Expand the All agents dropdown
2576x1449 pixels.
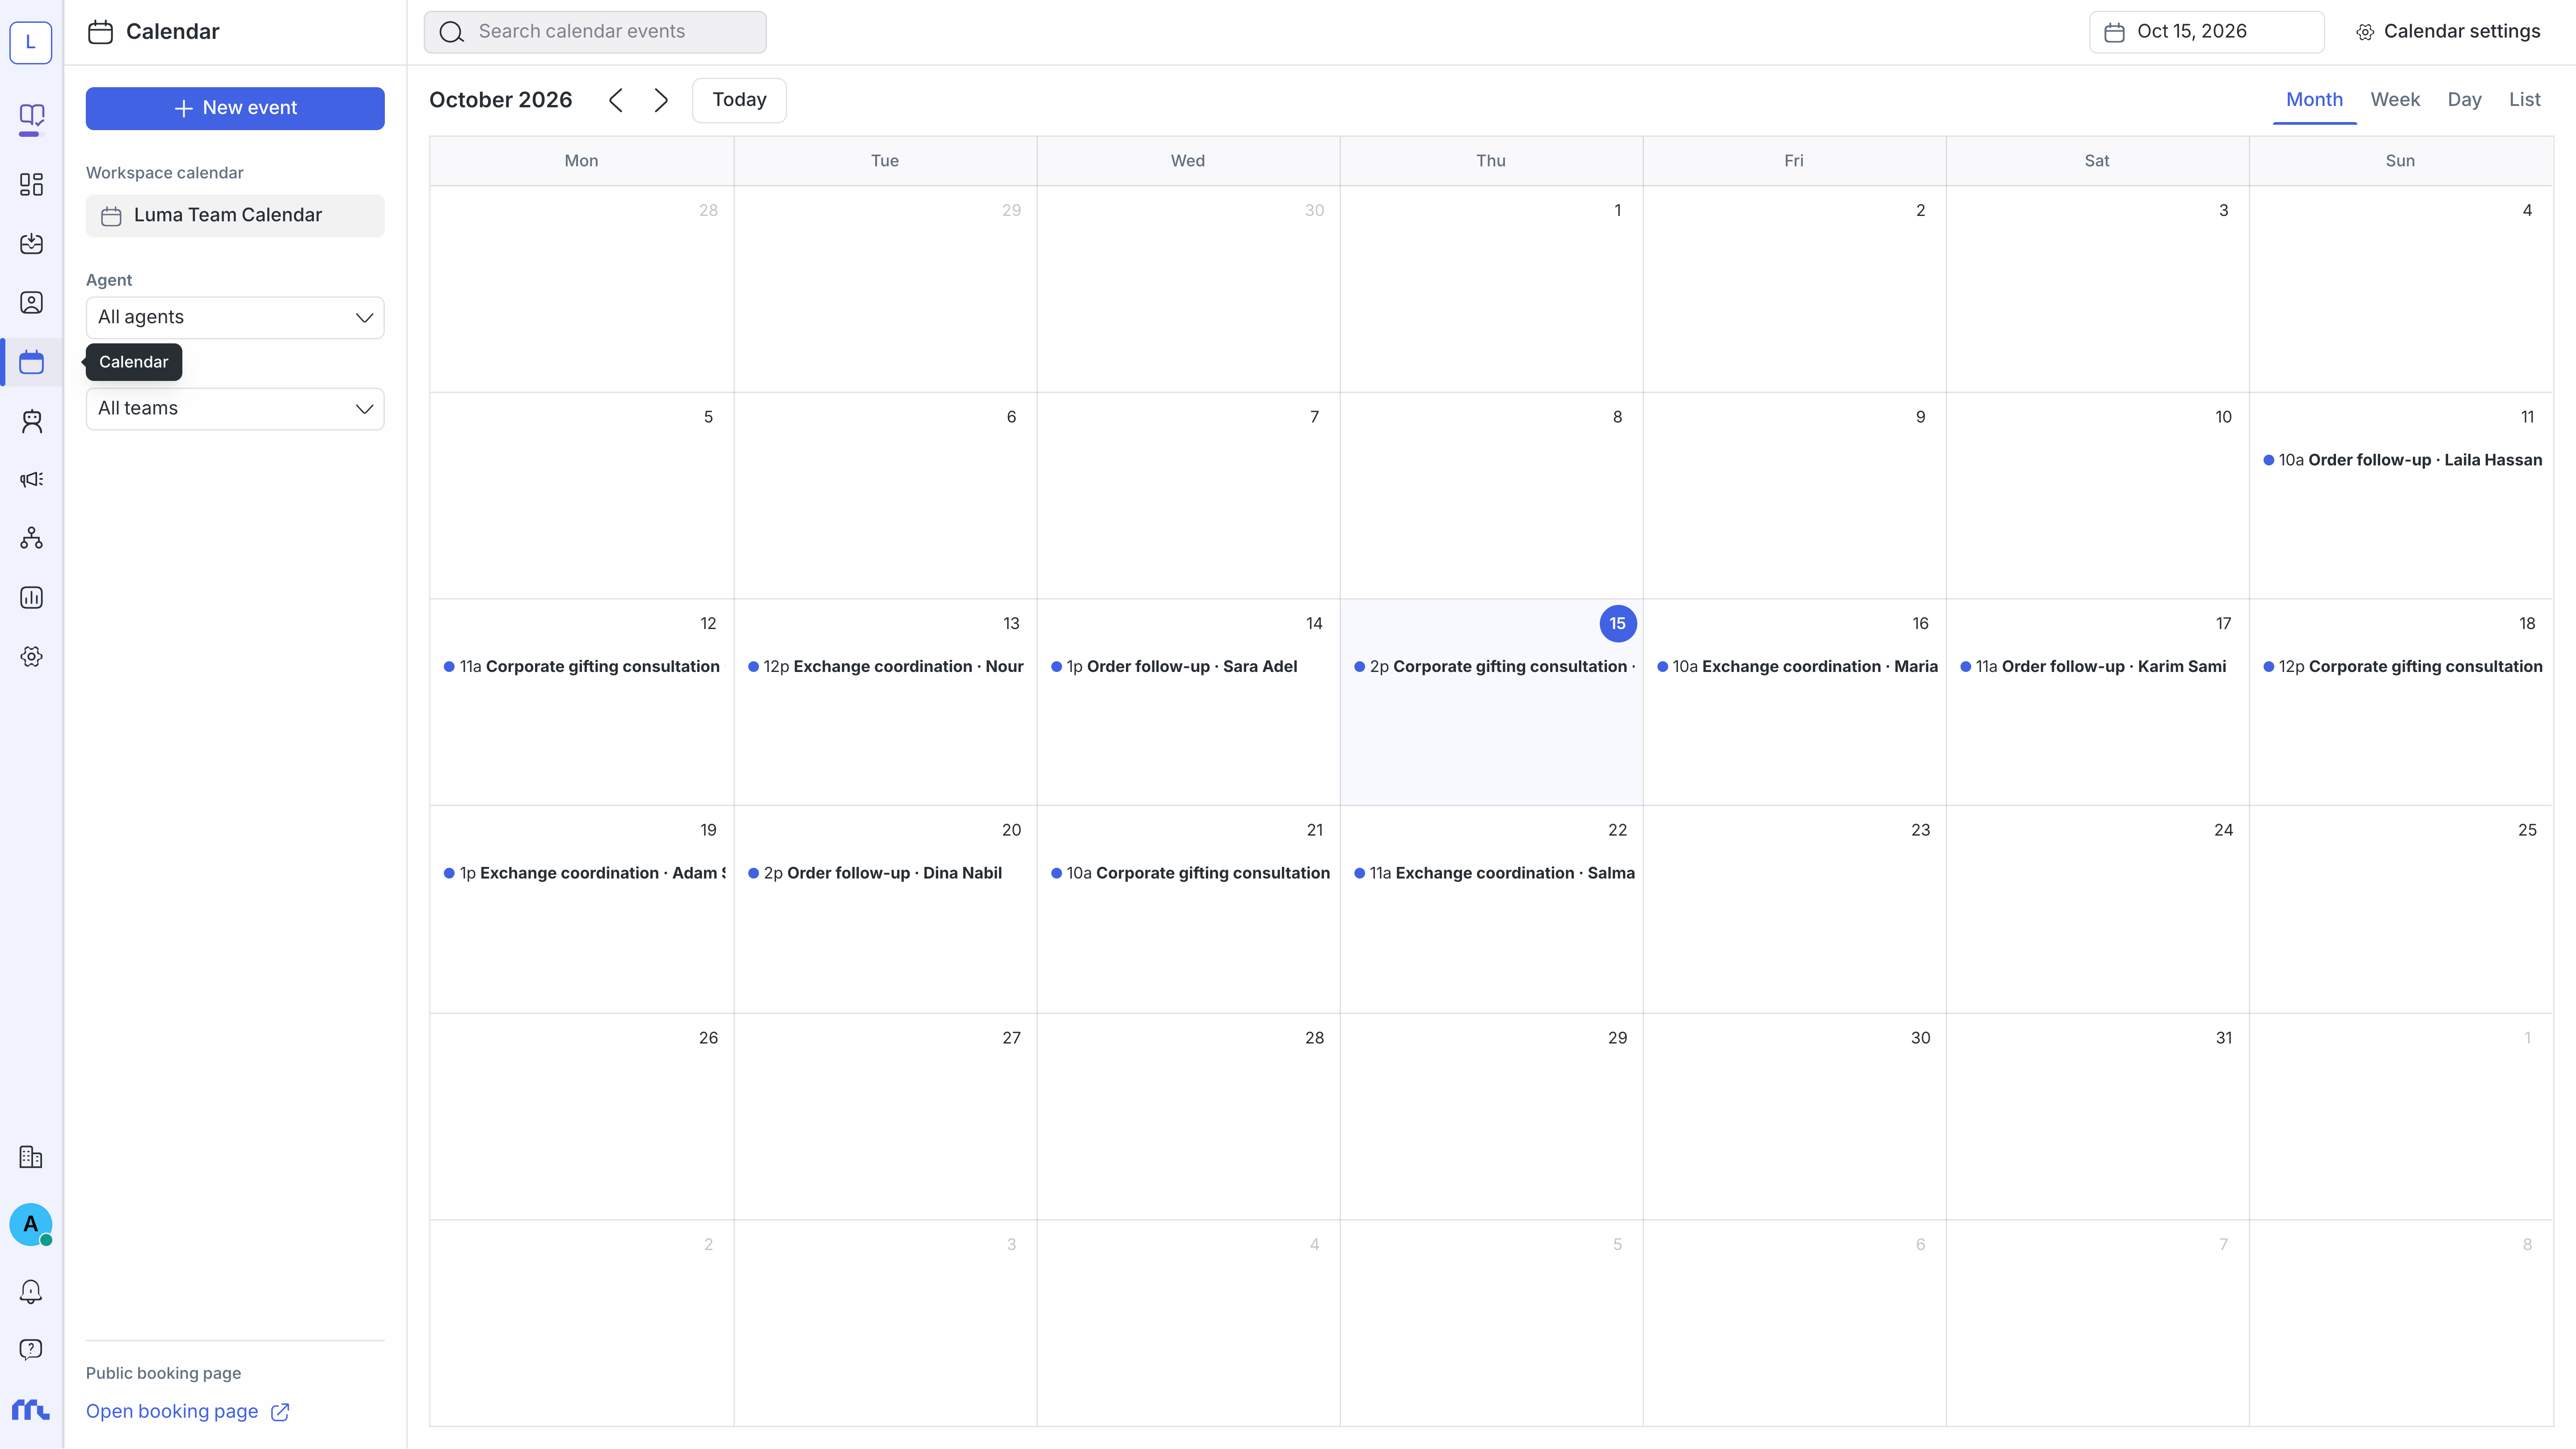tap(235, 318)
